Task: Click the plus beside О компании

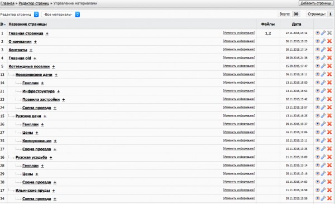Action: (x=35, y=42)
